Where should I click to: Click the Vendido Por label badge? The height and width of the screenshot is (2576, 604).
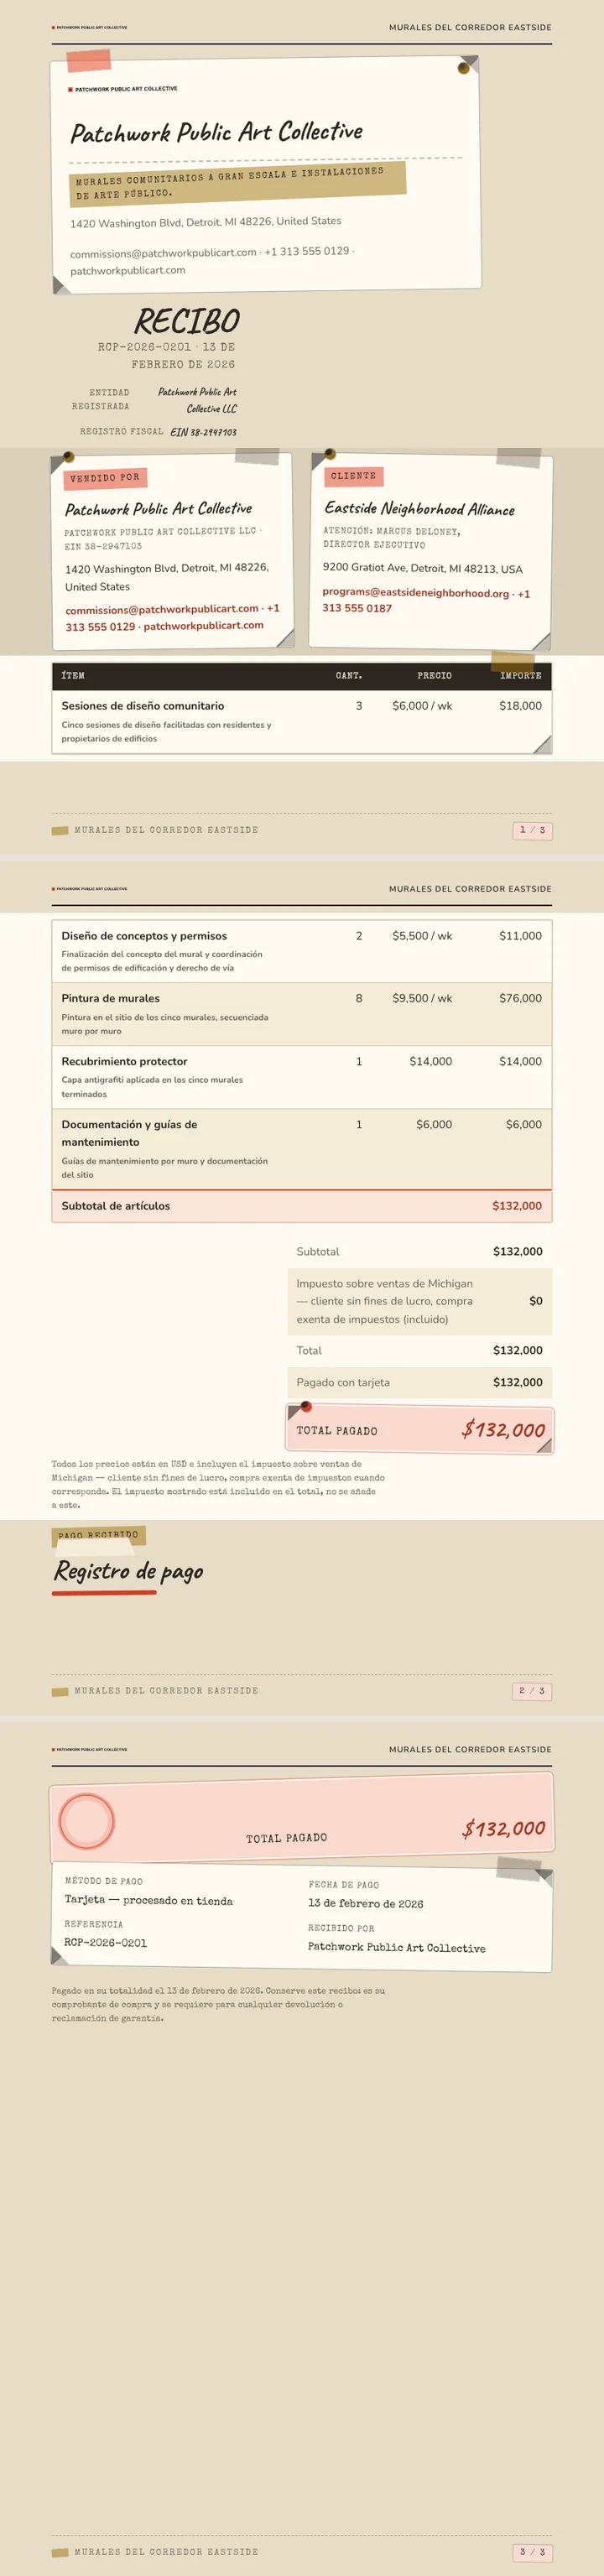(105, 478)
